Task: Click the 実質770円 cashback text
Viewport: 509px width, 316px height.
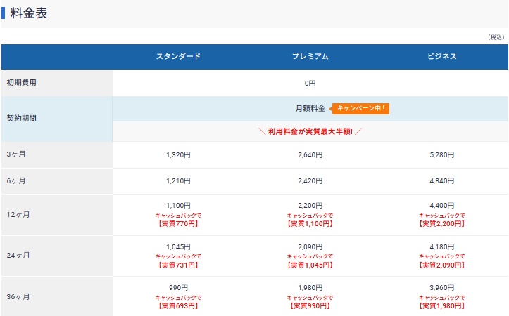Action: [x=178, y=224]
